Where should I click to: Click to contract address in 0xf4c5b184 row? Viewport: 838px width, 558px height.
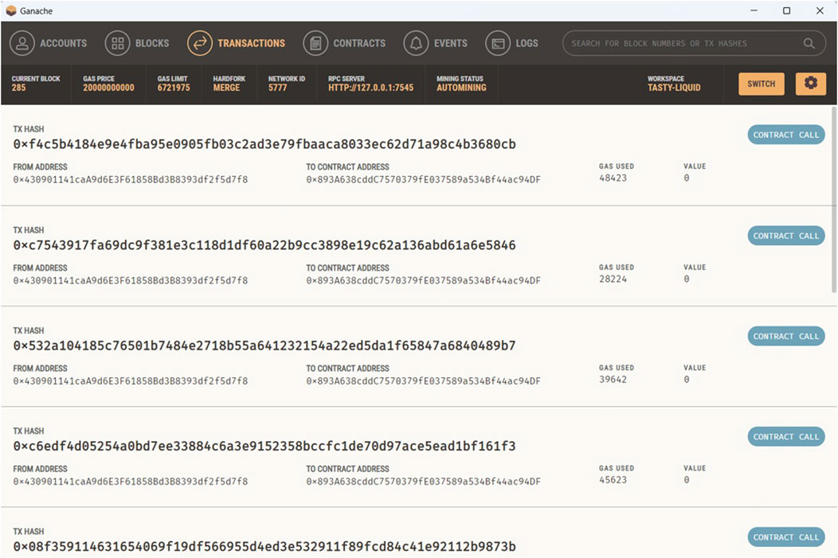(423, 179)
